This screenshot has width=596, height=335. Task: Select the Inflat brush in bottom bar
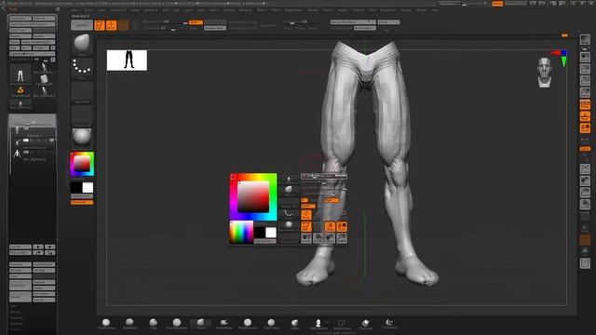pyautogui.click(x=294, y=324)
